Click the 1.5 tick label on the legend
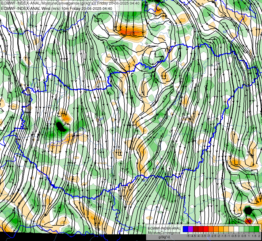The width and height of the screenshot is (262, 241). click(254, 236)
